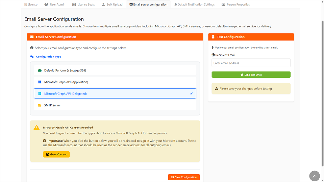Open Default Notification Settings tab
Viewport: 324px width, 182px height.
(x=195, y=4)
